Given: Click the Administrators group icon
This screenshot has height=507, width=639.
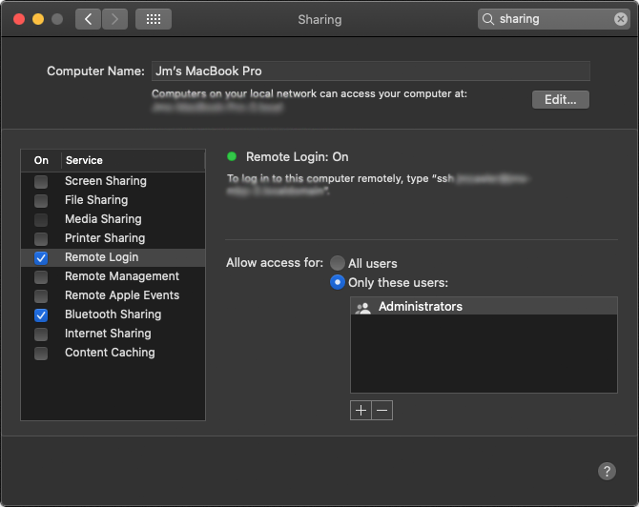Looking at the screenshot, I should click(362, 307).
